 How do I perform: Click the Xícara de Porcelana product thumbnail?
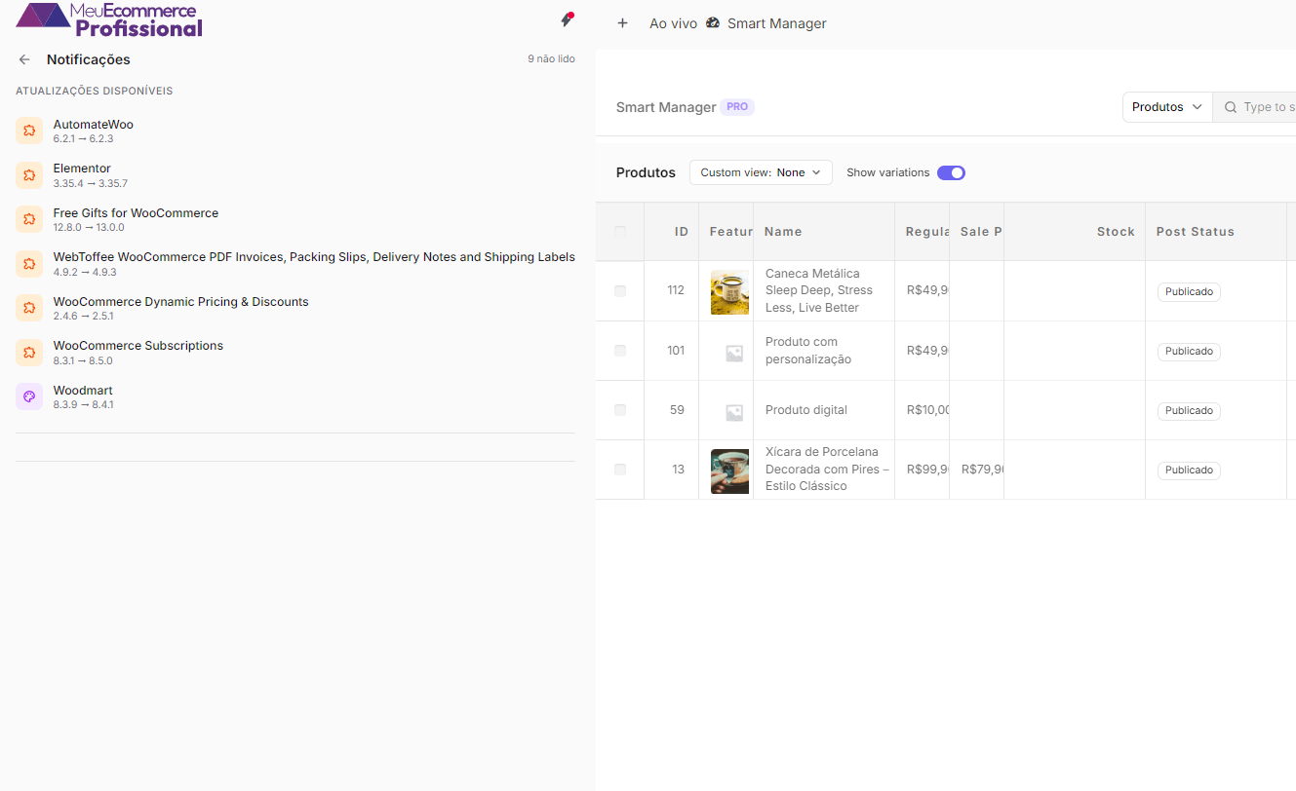(730, 471)
